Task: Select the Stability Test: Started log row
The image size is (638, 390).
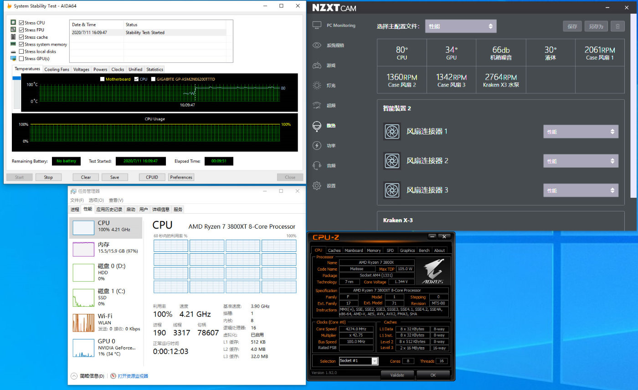Action: point(148,32)
